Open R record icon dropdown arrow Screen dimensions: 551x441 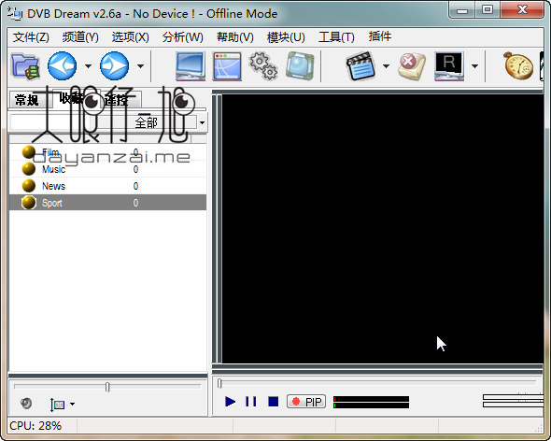click(474, 65)
